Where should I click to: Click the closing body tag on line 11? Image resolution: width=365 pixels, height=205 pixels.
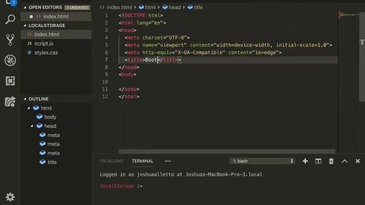tap(129, 89)
